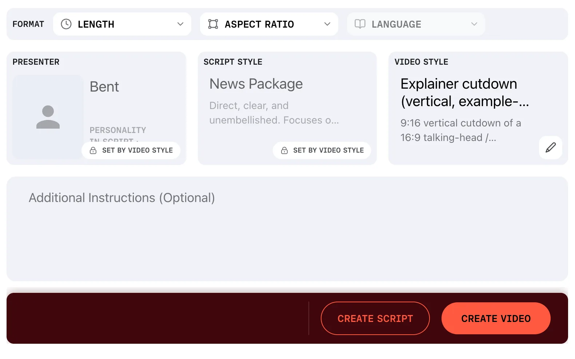This screenshot has width=575, height=359.
Task: Click lock icon in Presenter's Set By Video Style
Action: click(x=93, y=150)
